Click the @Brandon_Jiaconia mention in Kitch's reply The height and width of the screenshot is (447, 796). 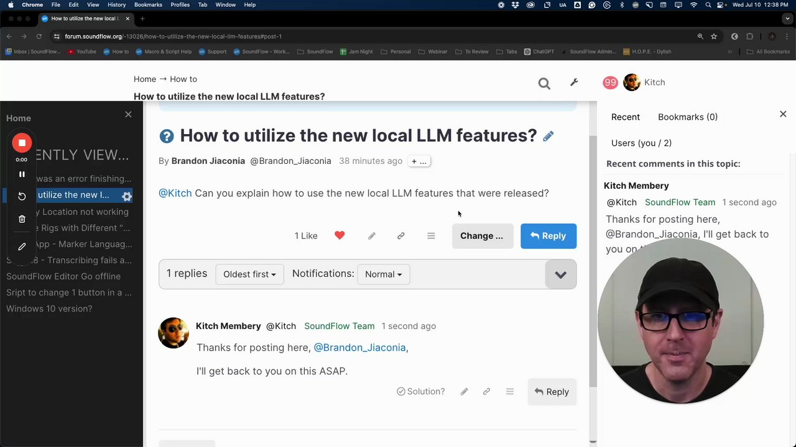tap(359, 348)
